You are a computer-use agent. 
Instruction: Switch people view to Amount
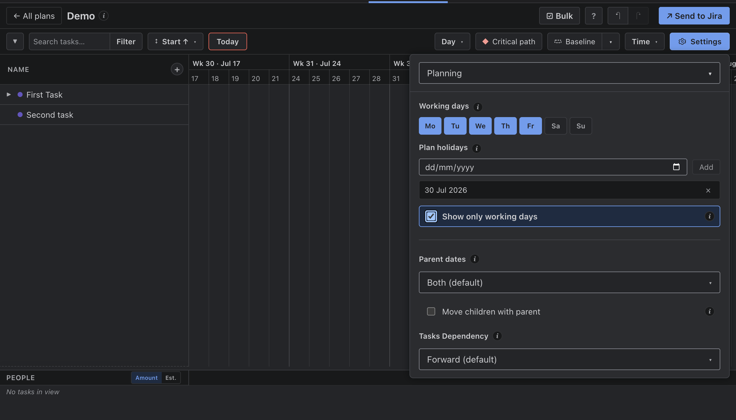(146, 378)
